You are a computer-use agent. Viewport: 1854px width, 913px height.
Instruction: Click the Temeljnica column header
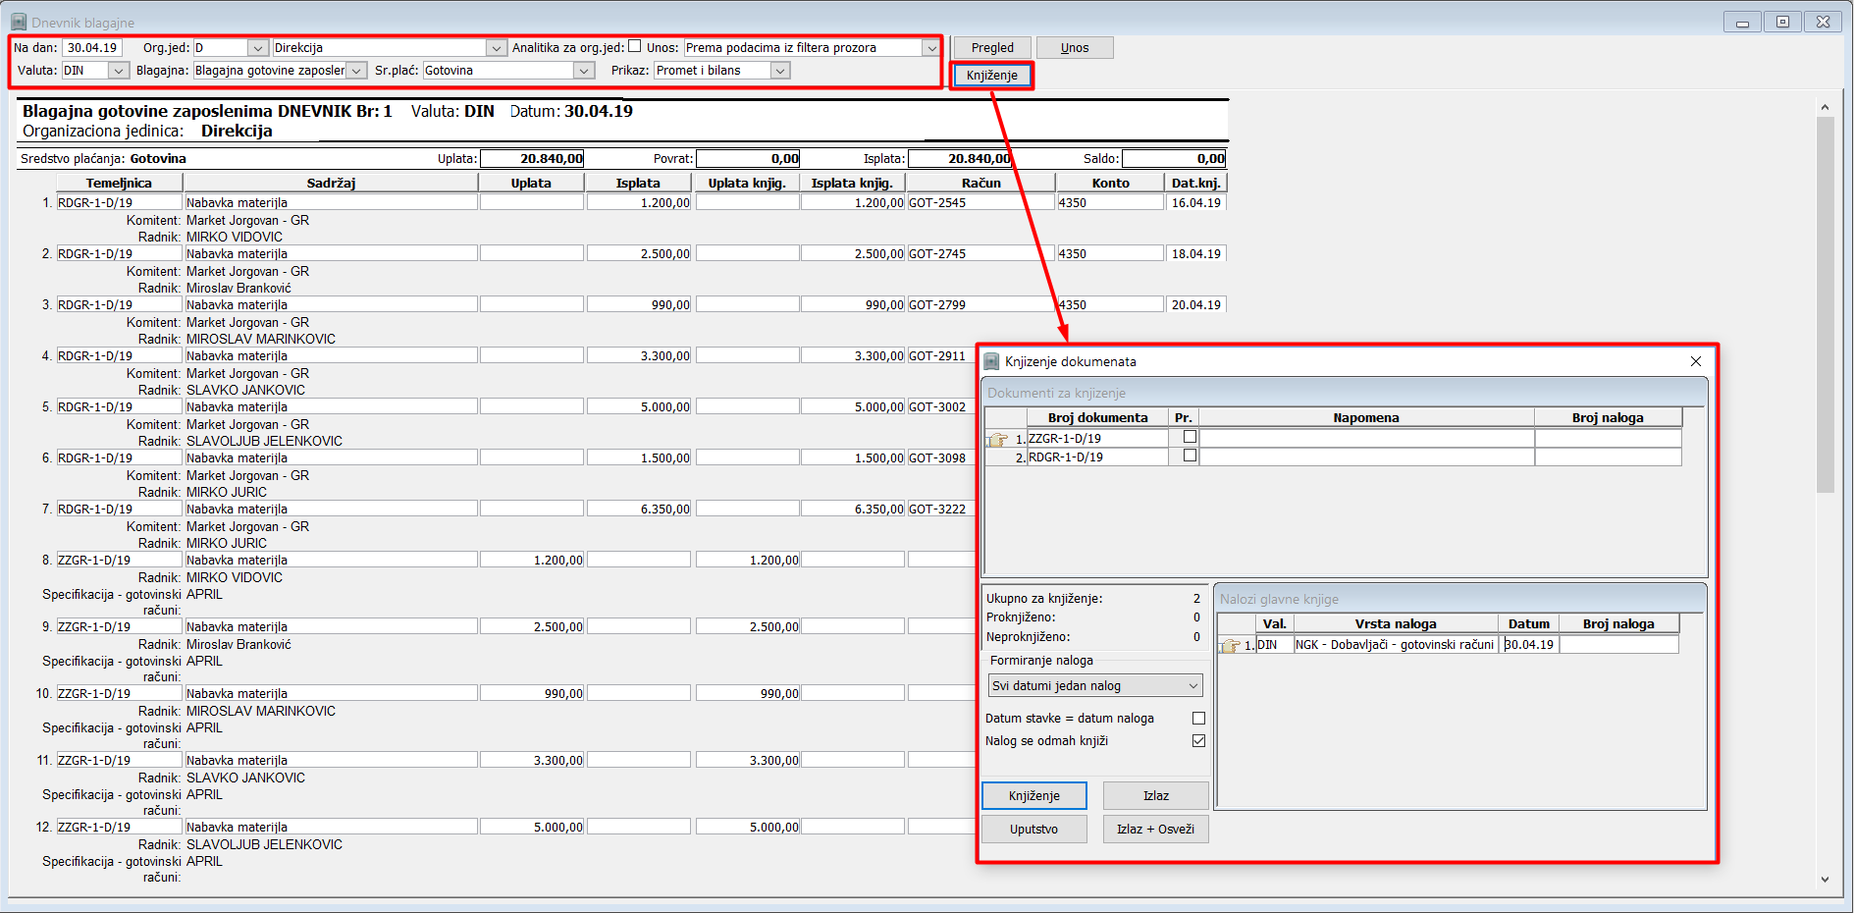point(119,183)
